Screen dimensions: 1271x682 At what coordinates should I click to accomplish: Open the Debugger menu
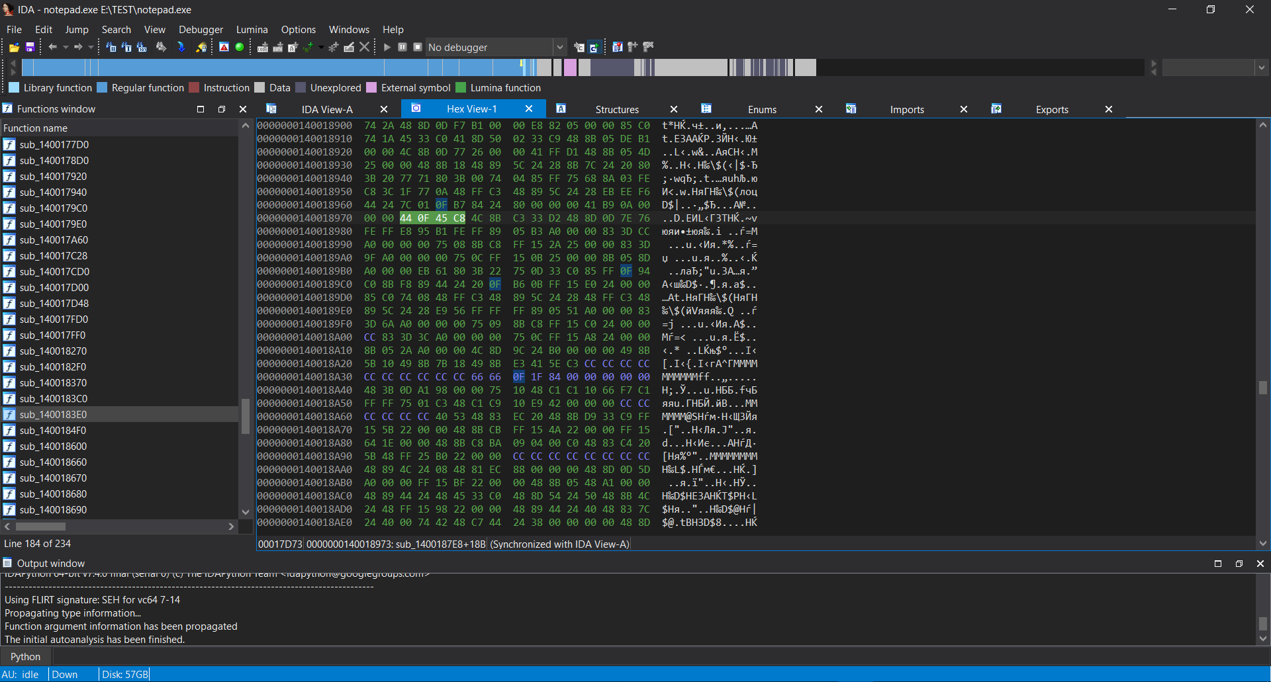(x=201, y=30)
